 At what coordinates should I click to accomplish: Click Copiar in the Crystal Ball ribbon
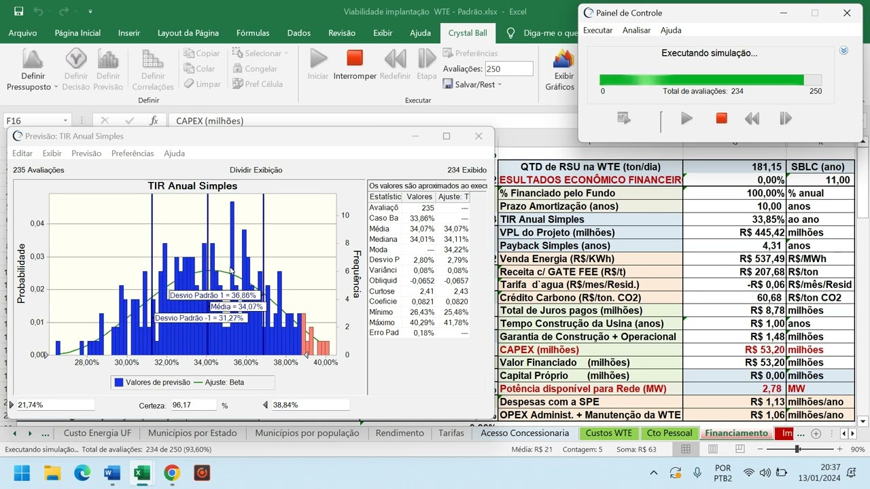201,53
